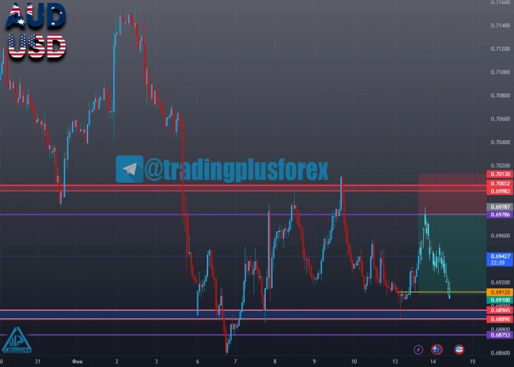The height and width of the screenshot is (367, 514).
Task: Click the red 0.68890 price label
Action: tap(500, 319)
